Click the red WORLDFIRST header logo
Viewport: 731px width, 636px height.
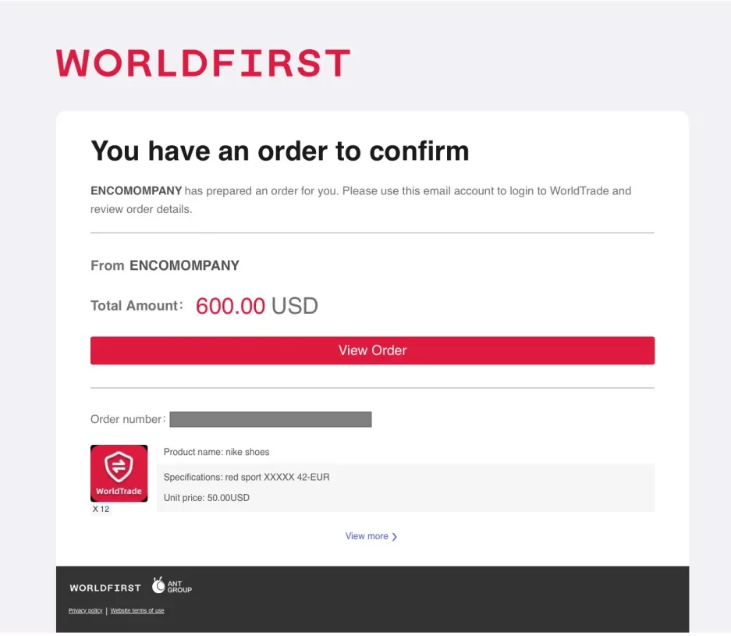[203, 63]
